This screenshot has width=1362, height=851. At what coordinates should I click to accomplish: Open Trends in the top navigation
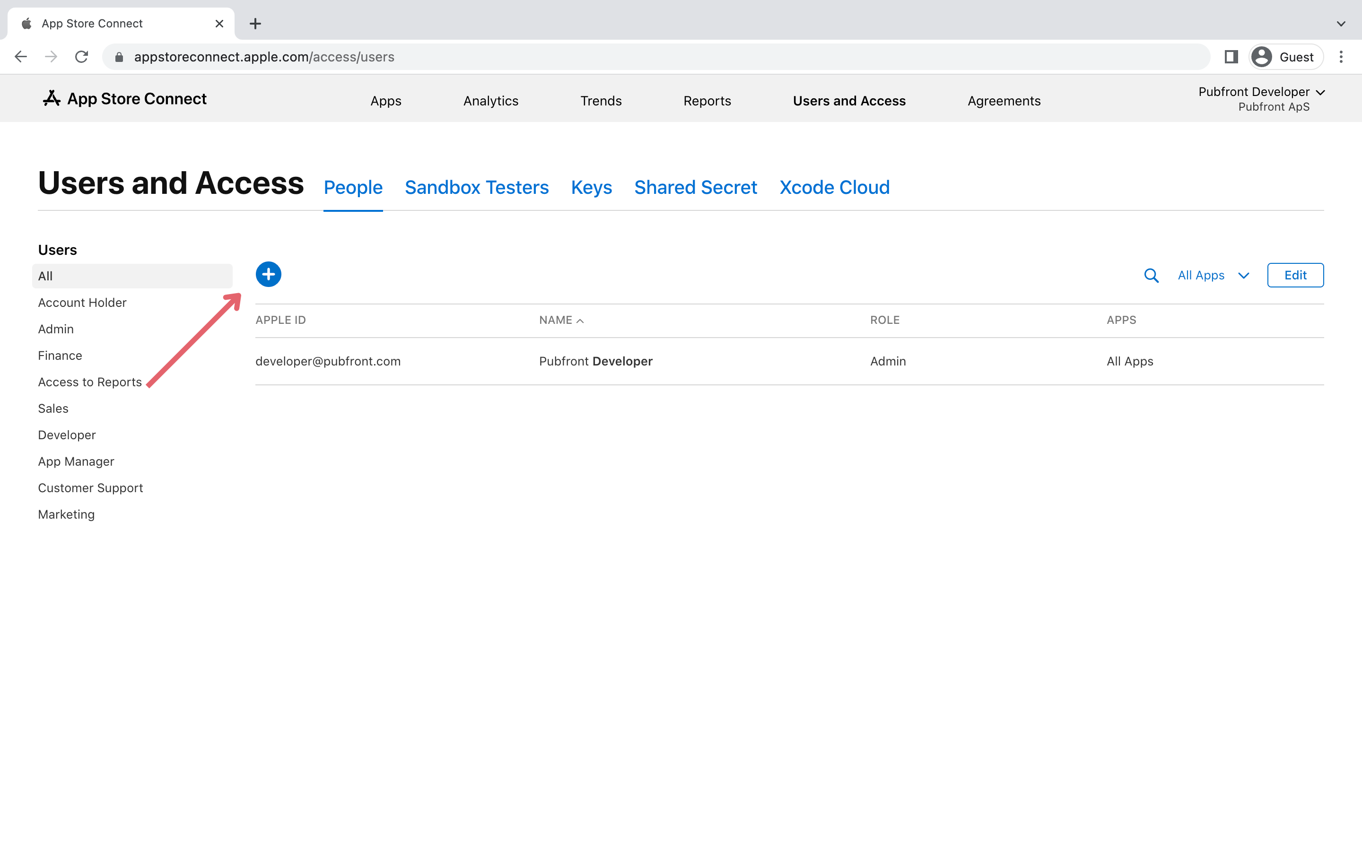(601, 101)
